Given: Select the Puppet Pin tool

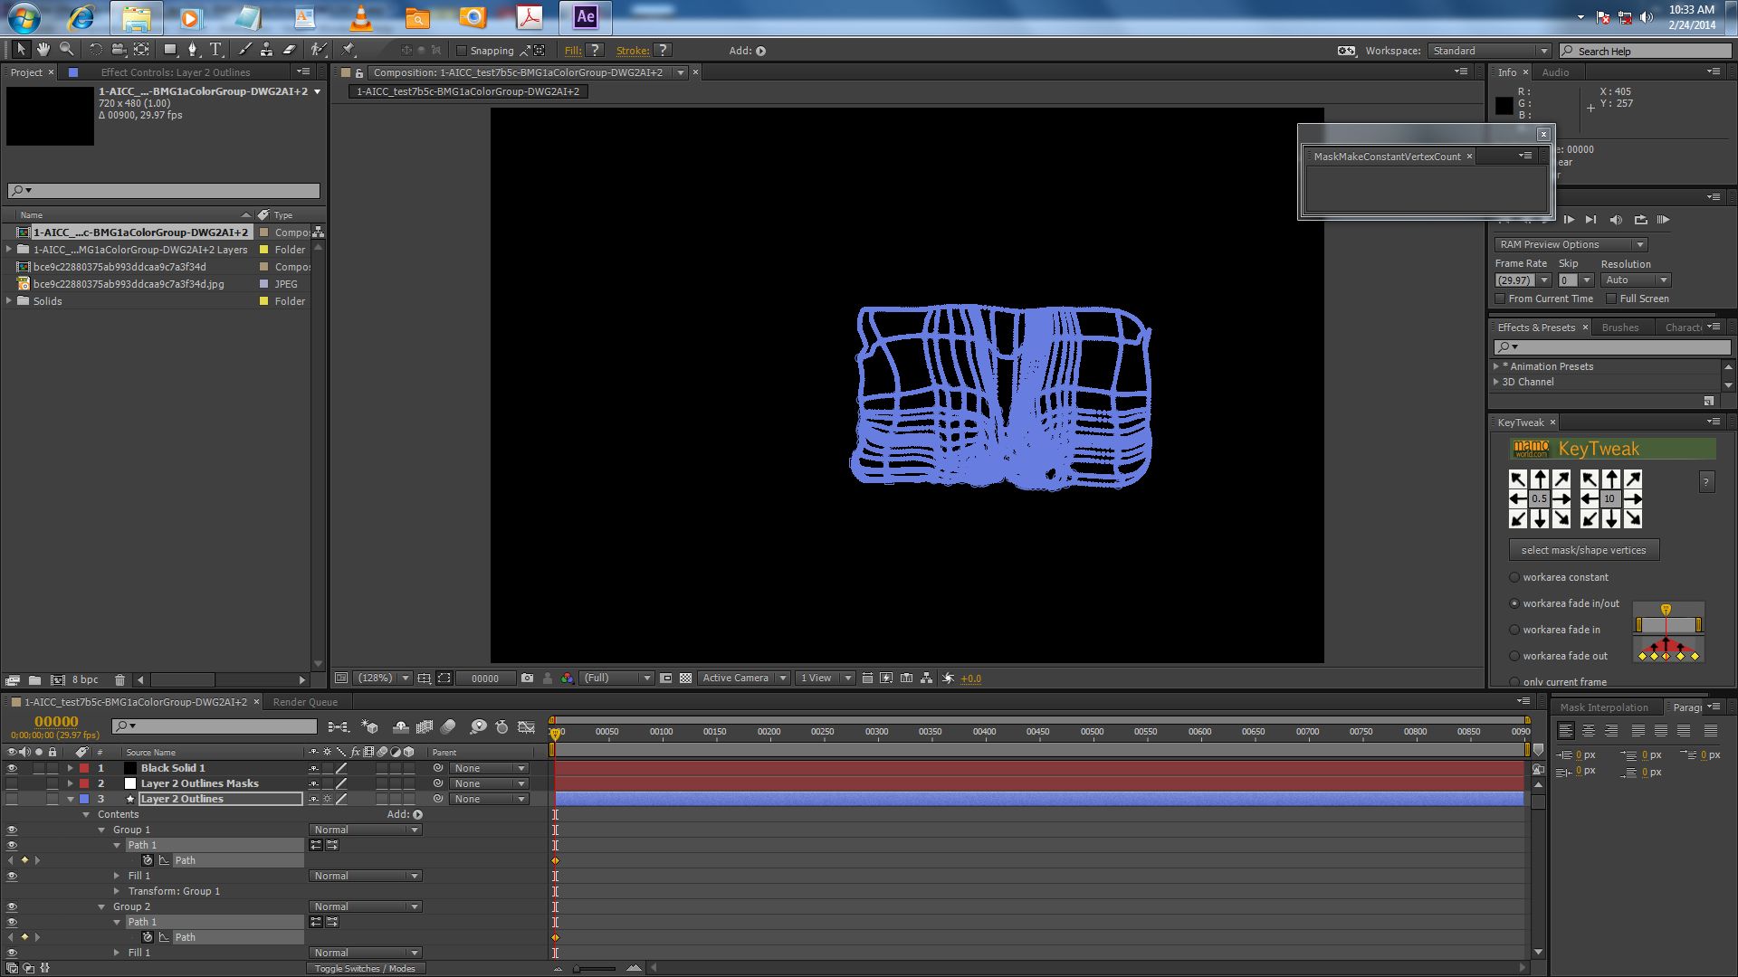Looking at the screenshot, I should point(349,50).
